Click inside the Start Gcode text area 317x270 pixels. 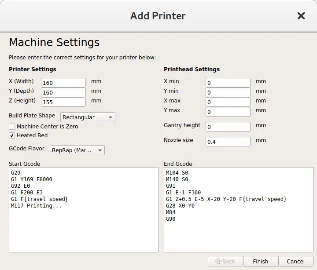[84, 210]
